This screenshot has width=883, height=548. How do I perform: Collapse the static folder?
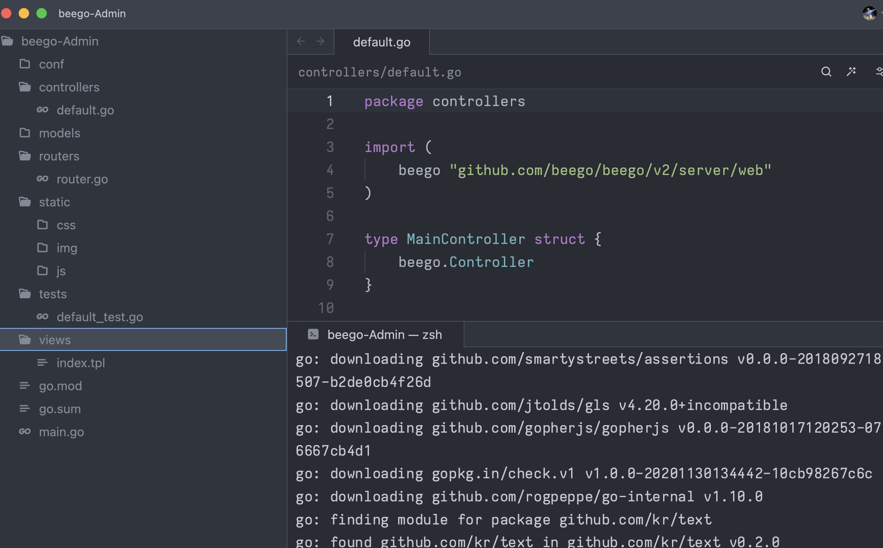[x=54, y=202]
